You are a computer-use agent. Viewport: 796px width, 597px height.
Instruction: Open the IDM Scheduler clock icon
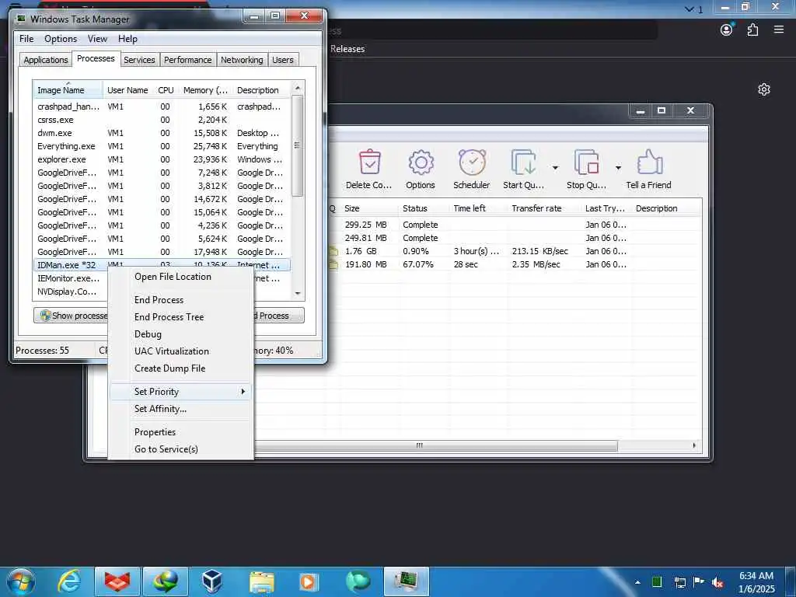(472, 162)
